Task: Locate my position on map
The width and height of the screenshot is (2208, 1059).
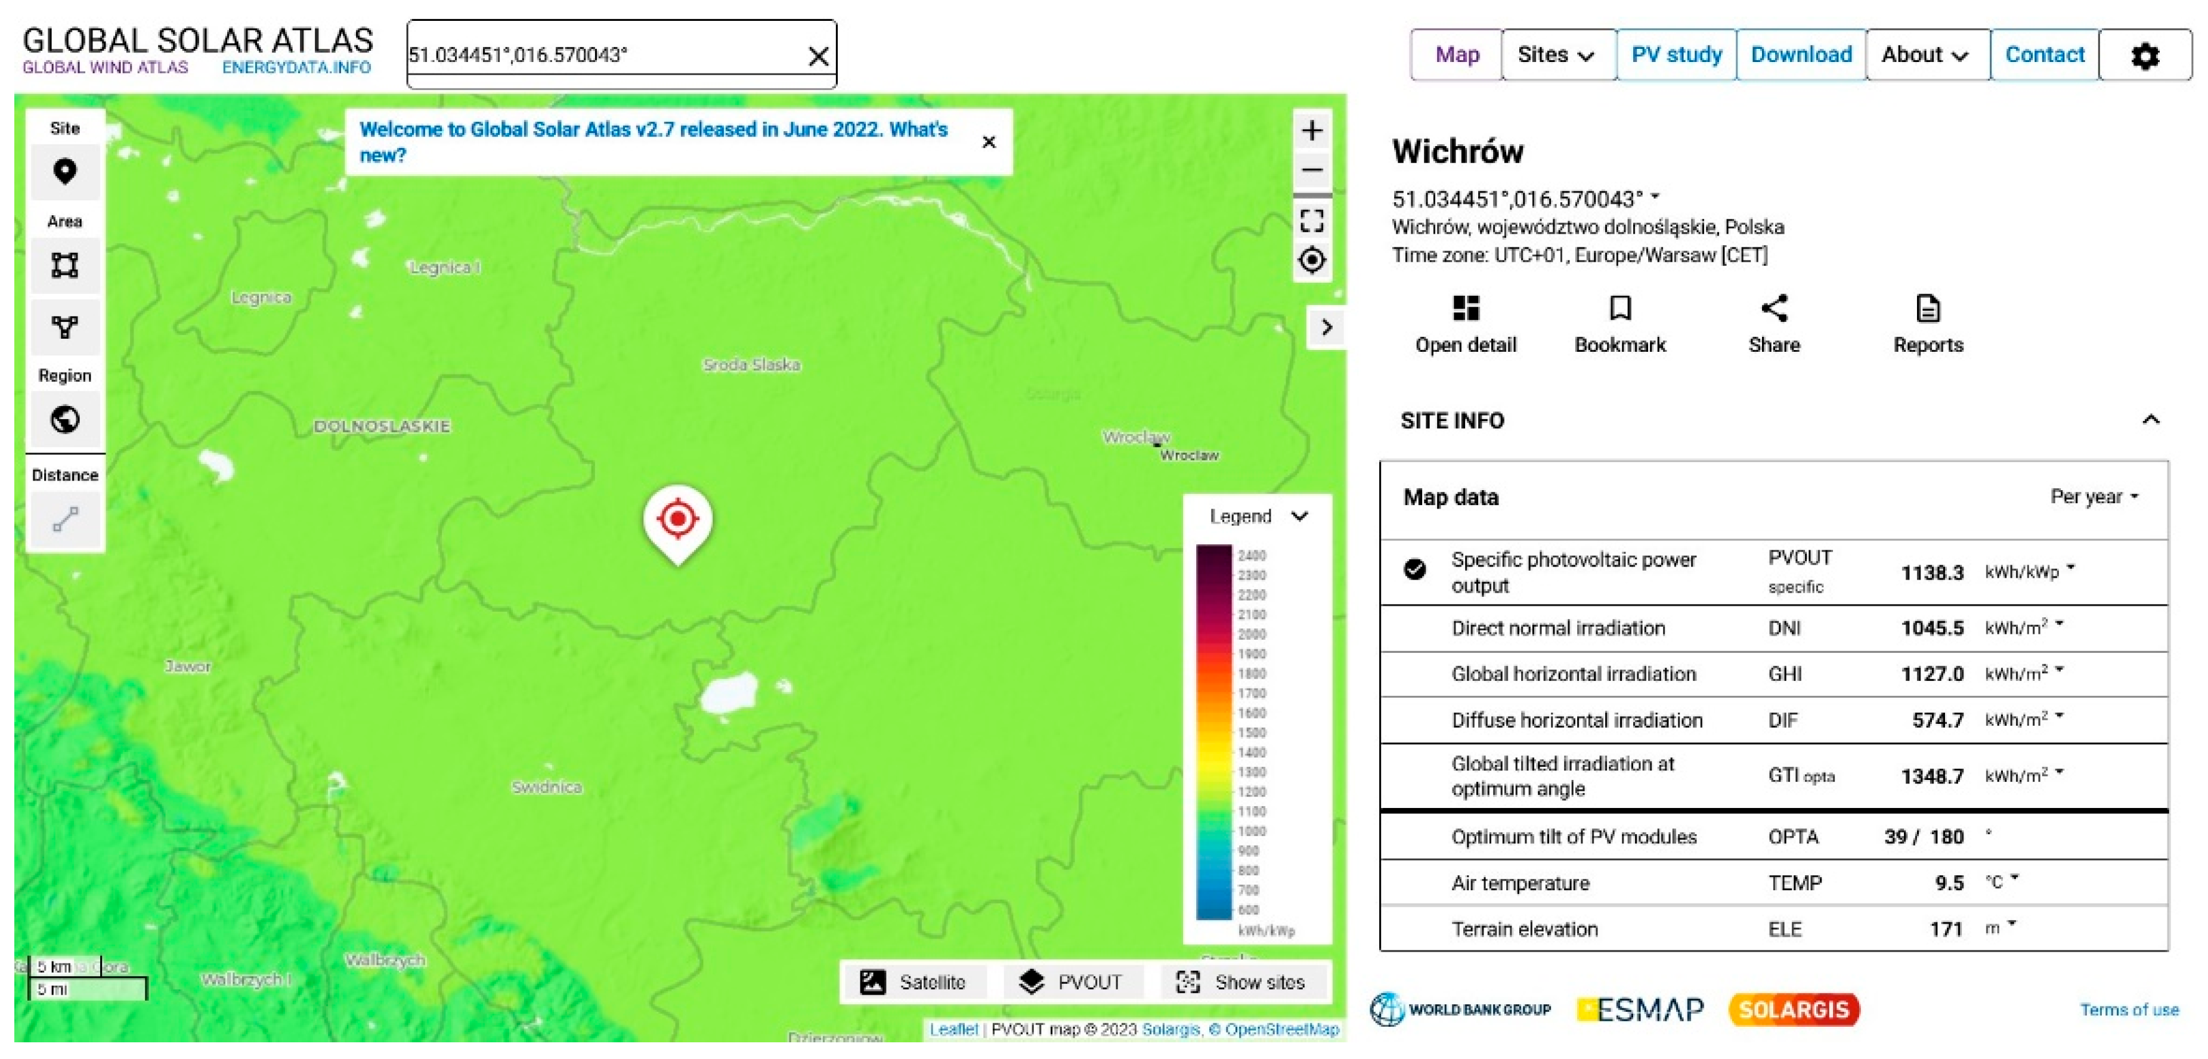Action: pyautogui.click(x=1311, y=260)
